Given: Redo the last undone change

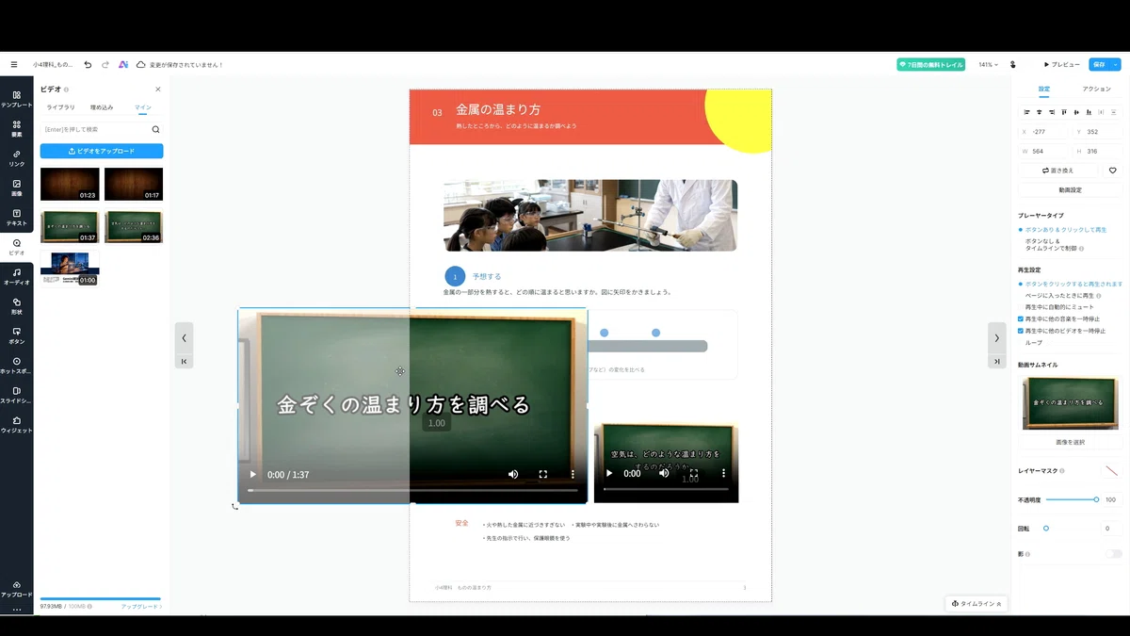Looking at the screenshot, I should pos(105,65).
